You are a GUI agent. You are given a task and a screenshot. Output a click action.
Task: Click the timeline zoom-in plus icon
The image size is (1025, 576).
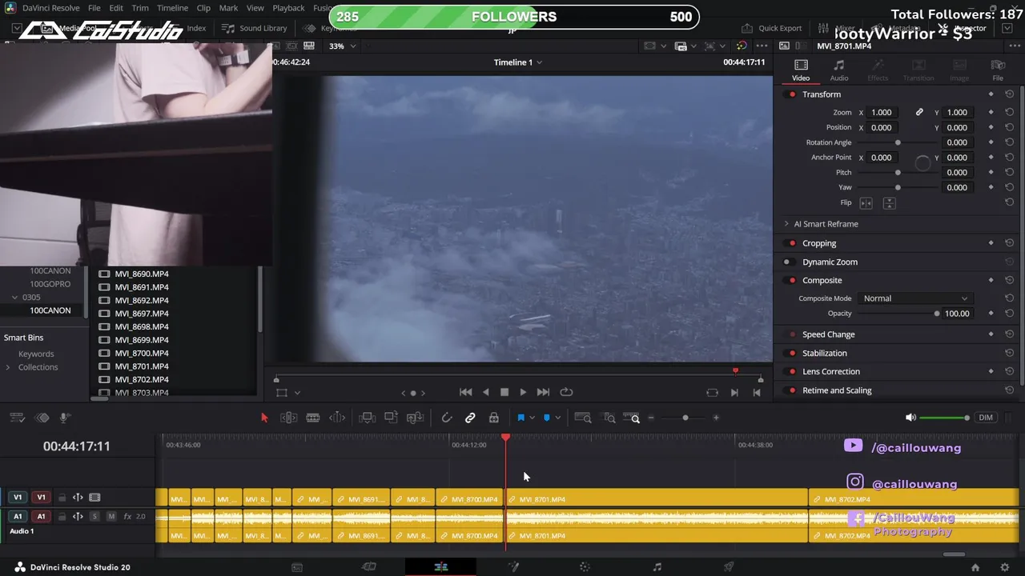[x=716, y=418]
